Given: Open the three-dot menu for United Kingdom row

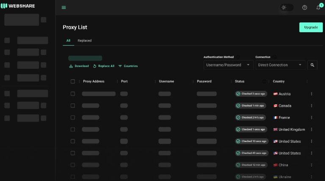Looking at the screenshot, I should 311,129.
